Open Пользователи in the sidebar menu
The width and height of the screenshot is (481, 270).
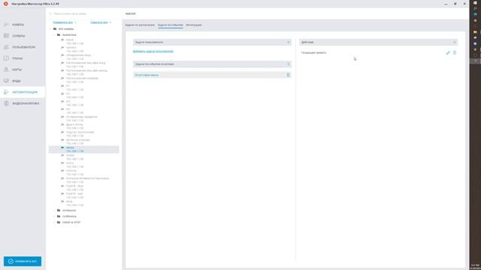click(x=23, y=47)
